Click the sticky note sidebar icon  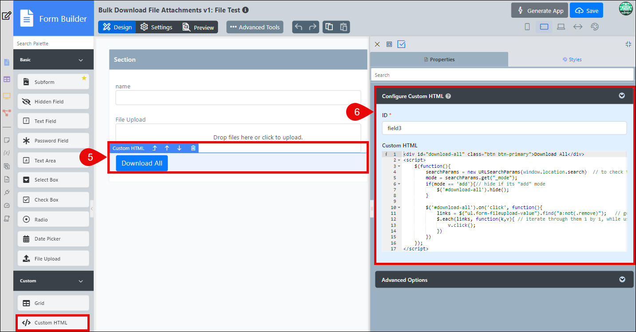point(7,140)
